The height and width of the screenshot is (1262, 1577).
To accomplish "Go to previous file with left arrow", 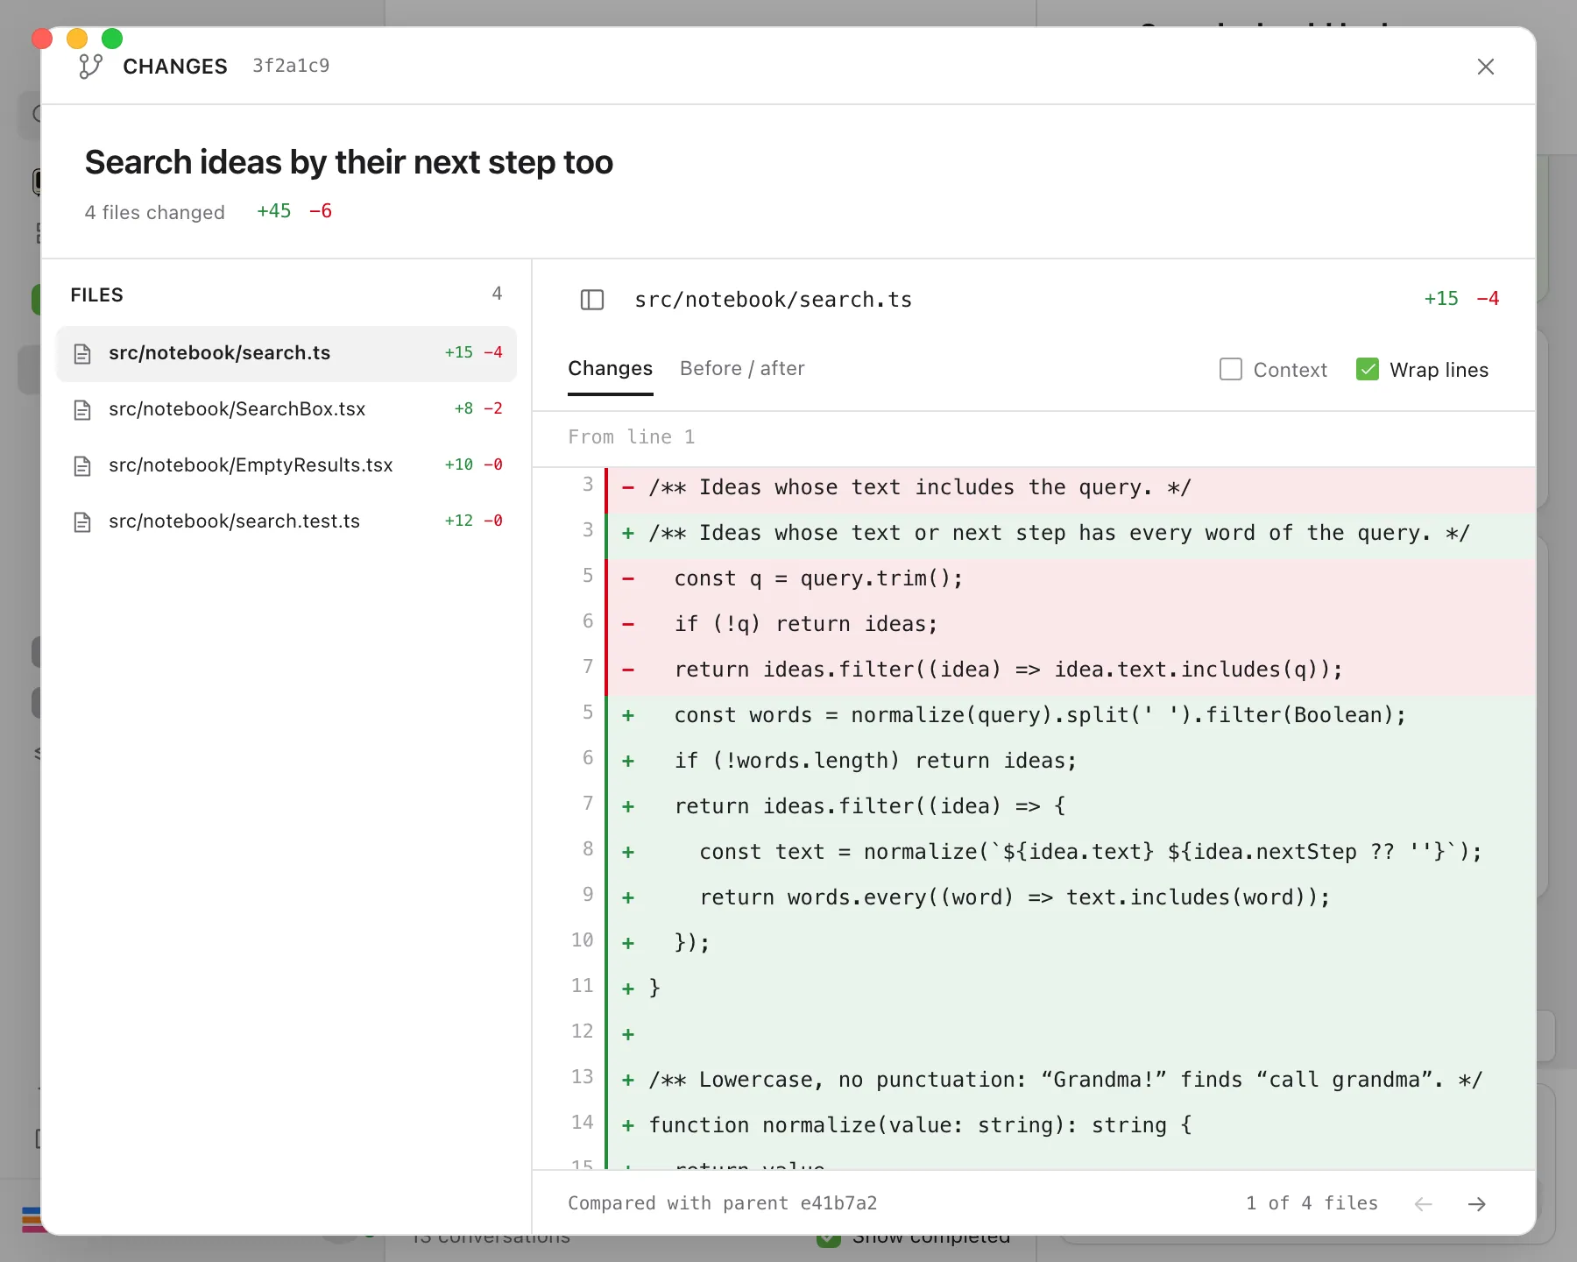I will point(1424,1204).
